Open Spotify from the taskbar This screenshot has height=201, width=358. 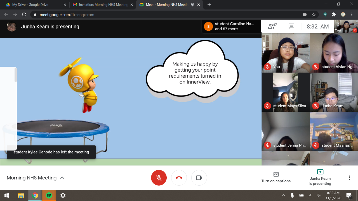click(49, 195)
